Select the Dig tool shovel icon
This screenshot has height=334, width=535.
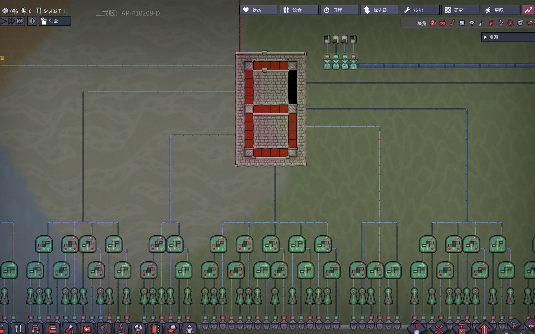[416, 329]
